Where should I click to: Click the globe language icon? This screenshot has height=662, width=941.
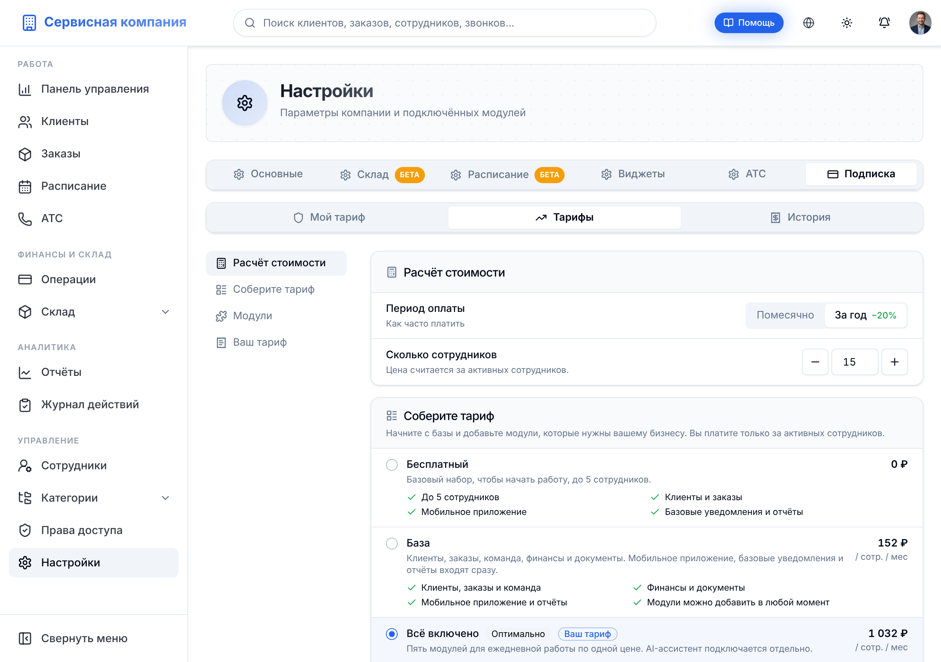(808, 23)
